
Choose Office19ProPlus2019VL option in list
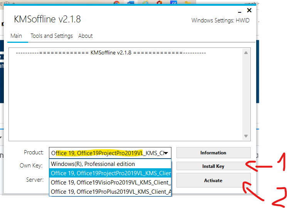click(110, 191)
